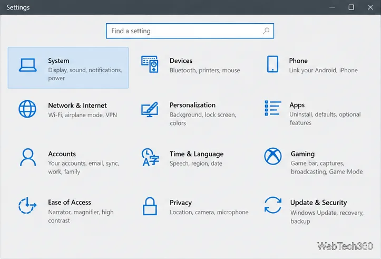Image resolution: width=381 pixels, height=259 pixels.
Task: Click the Accounts person icon
Action: click(x=28, y=157)
